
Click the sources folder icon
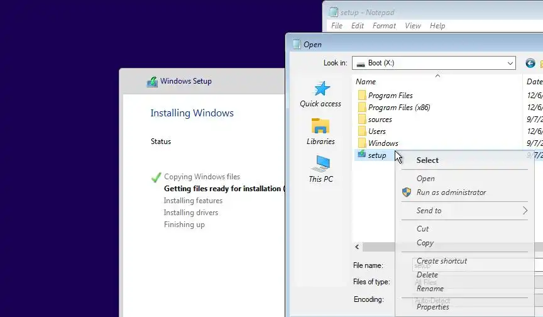pyautogui.click(x=362, y=119)
